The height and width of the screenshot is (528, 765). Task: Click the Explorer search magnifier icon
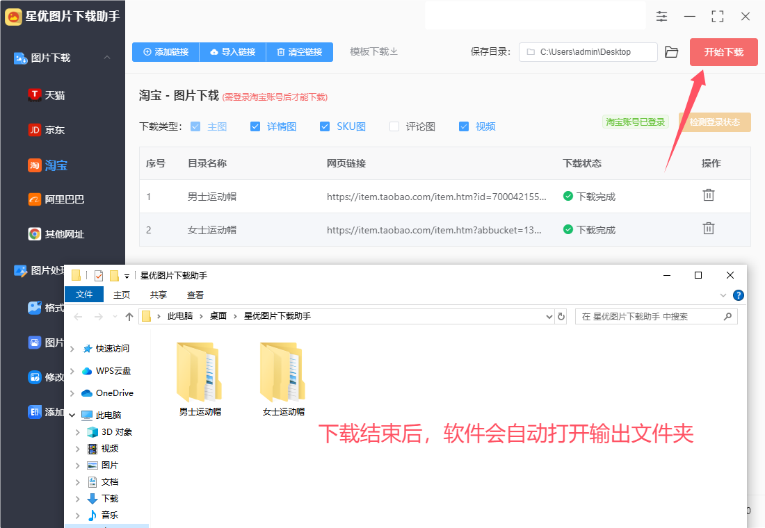pyautogui.click(x=727, y=316)
